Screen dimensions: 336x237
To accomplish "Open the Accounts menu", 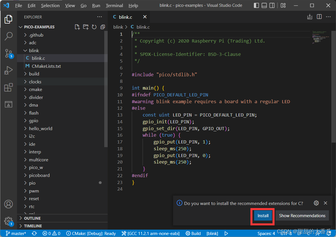I will click(8, 204).
